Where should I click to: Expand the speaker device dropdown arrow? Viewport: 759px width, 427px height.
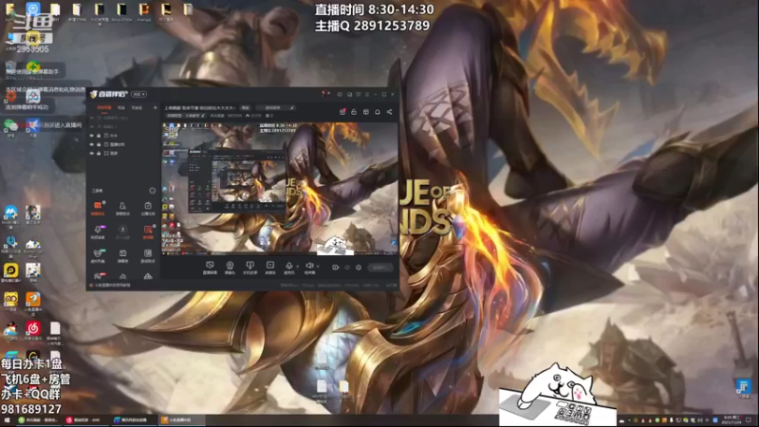point(318,267)
